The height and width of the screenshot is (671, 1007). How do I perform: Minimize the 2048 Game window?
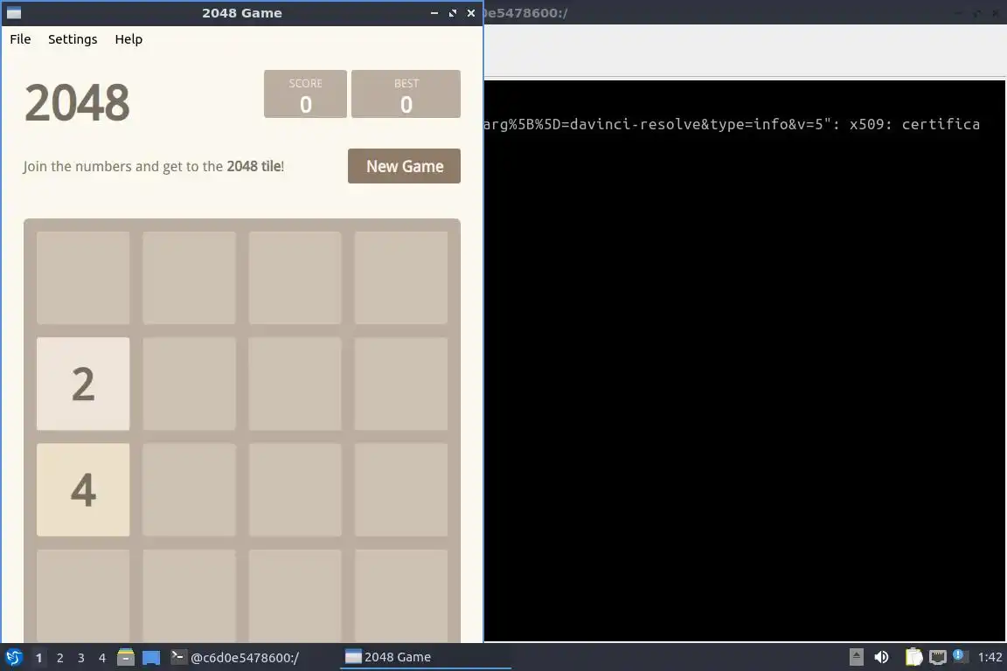pyautogui.click(x=434, y=13)
